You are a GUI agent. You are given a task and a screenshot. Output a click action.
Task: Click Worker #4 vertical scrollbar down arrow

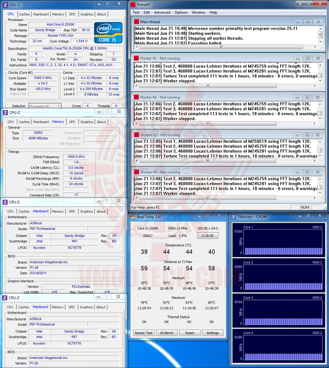tap(320, 192)
